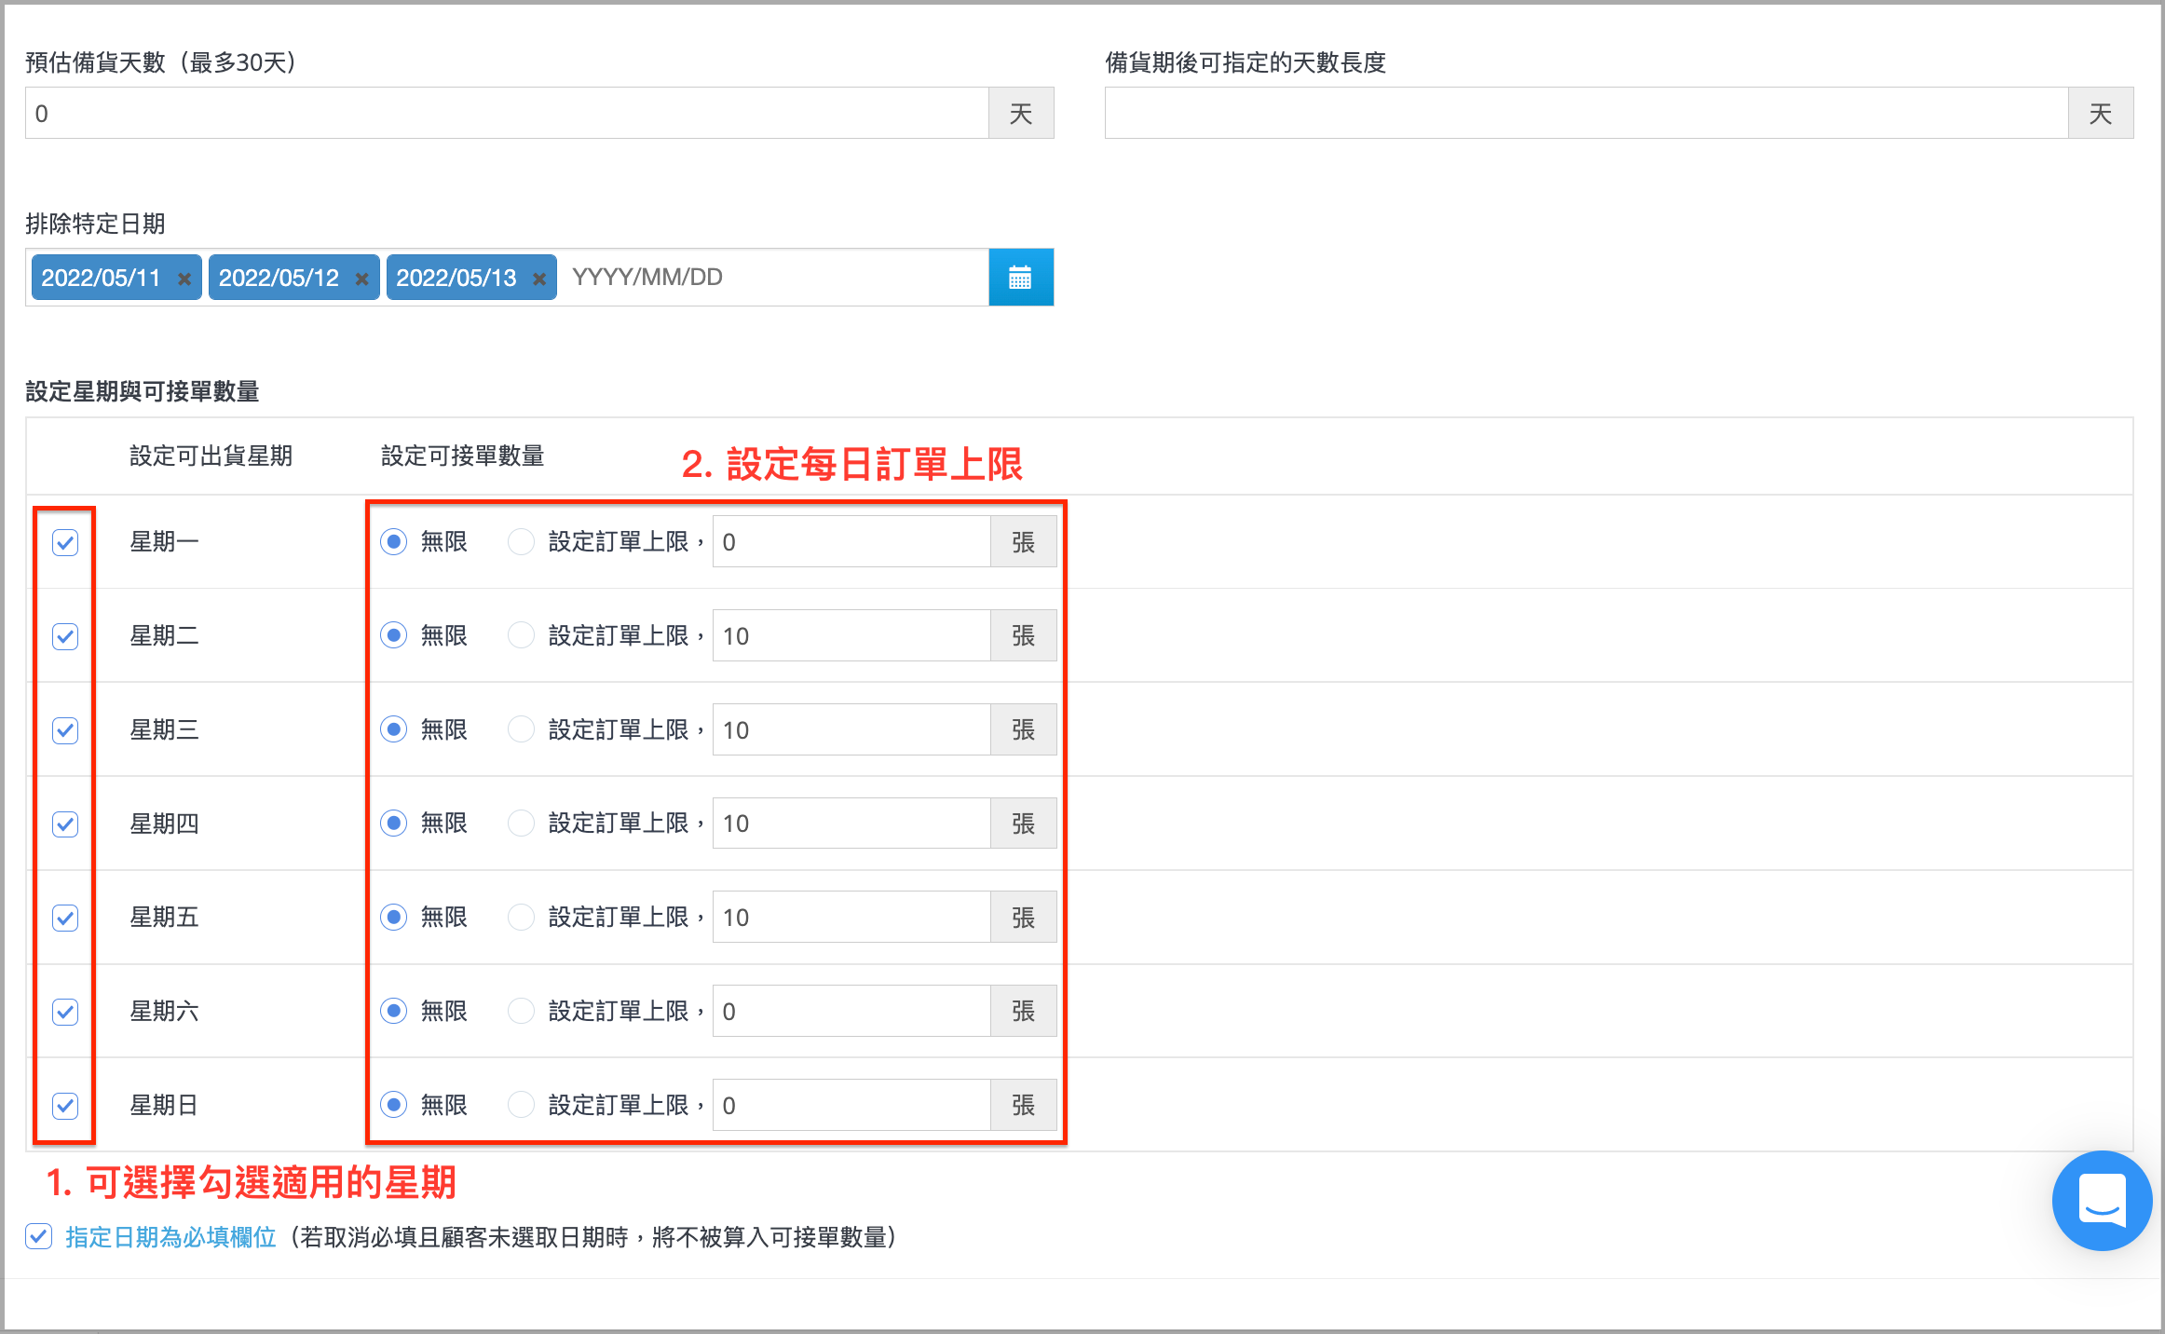2165x1334 pixels.
Task: Select 設定訂單上限 radio for 星期六
Action: pyautogui.click(x=521, y=1011)
